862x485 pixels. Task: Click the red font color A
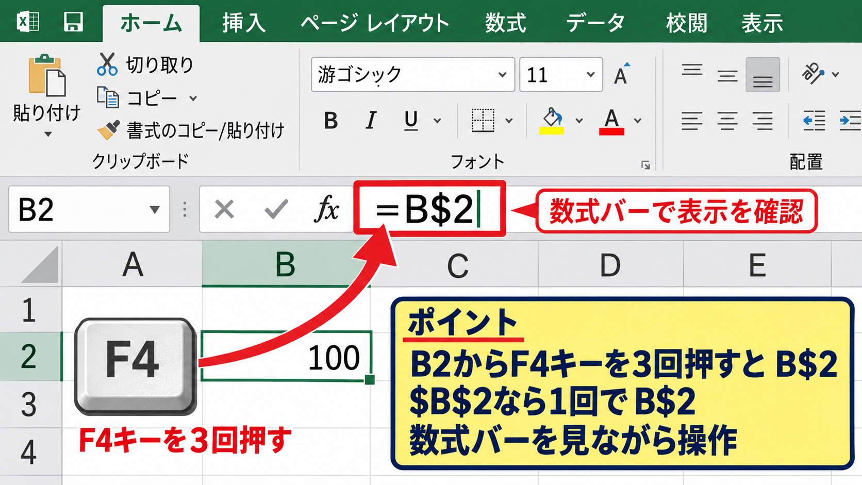pos(611,122)
